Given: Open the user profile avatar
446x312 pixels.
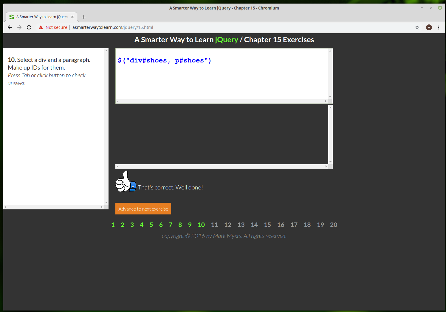Looking at the screenshot, I should [429, 27].
